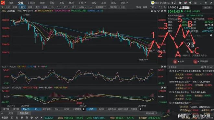Open the 港股 menu
The image size is (214, 120).
(x=42, y=3)
